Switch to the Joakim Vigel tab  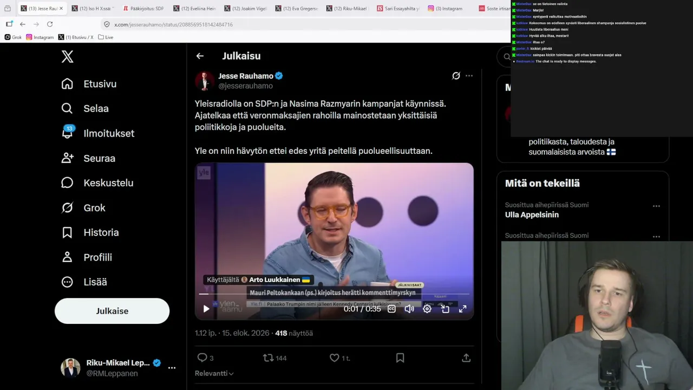click(x=245, y=9)
